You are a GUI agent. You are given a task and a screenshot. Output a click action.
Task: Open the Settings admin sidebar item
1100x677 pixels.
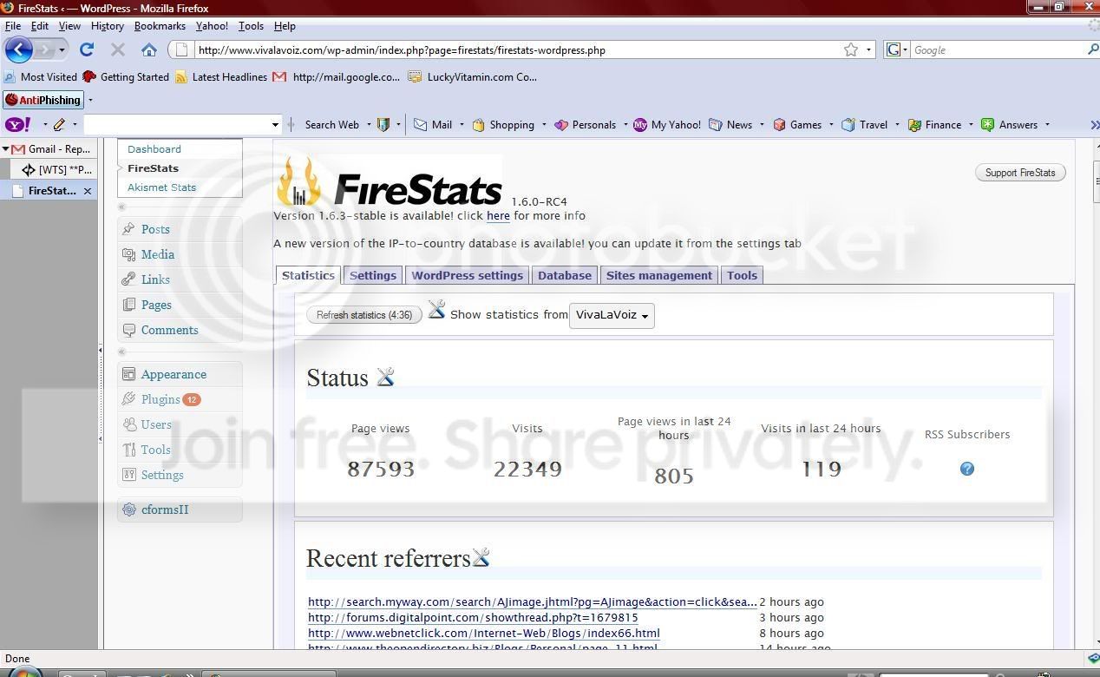click(x=162, y=475)
